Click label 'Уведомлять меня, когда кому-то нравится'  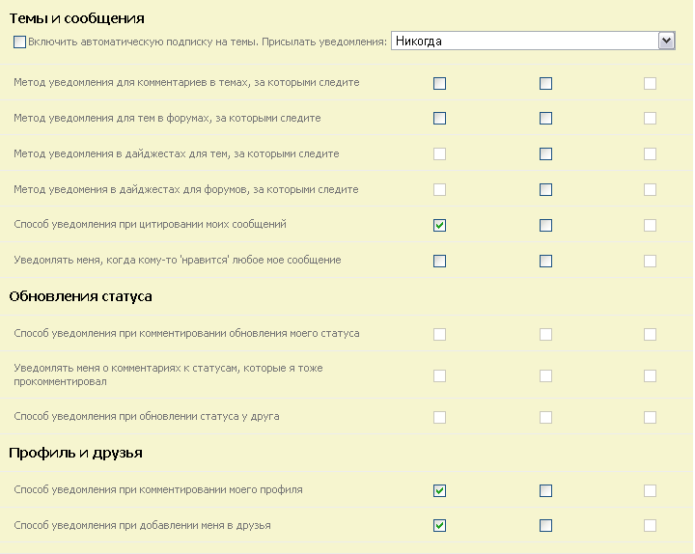point(178,261)
